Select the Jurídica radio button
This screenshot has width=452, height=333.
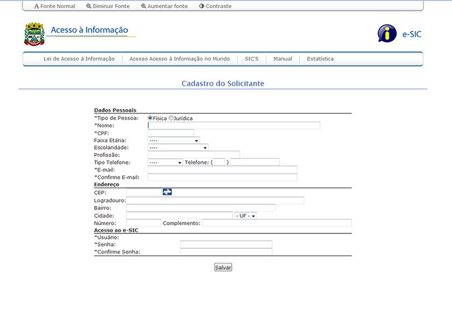tap(171, 118)
